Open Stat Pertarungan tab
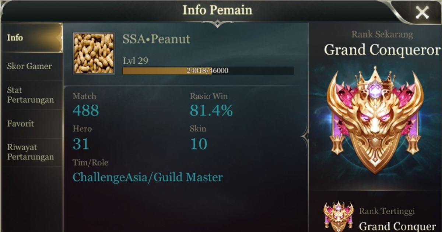 coord(32,95)
